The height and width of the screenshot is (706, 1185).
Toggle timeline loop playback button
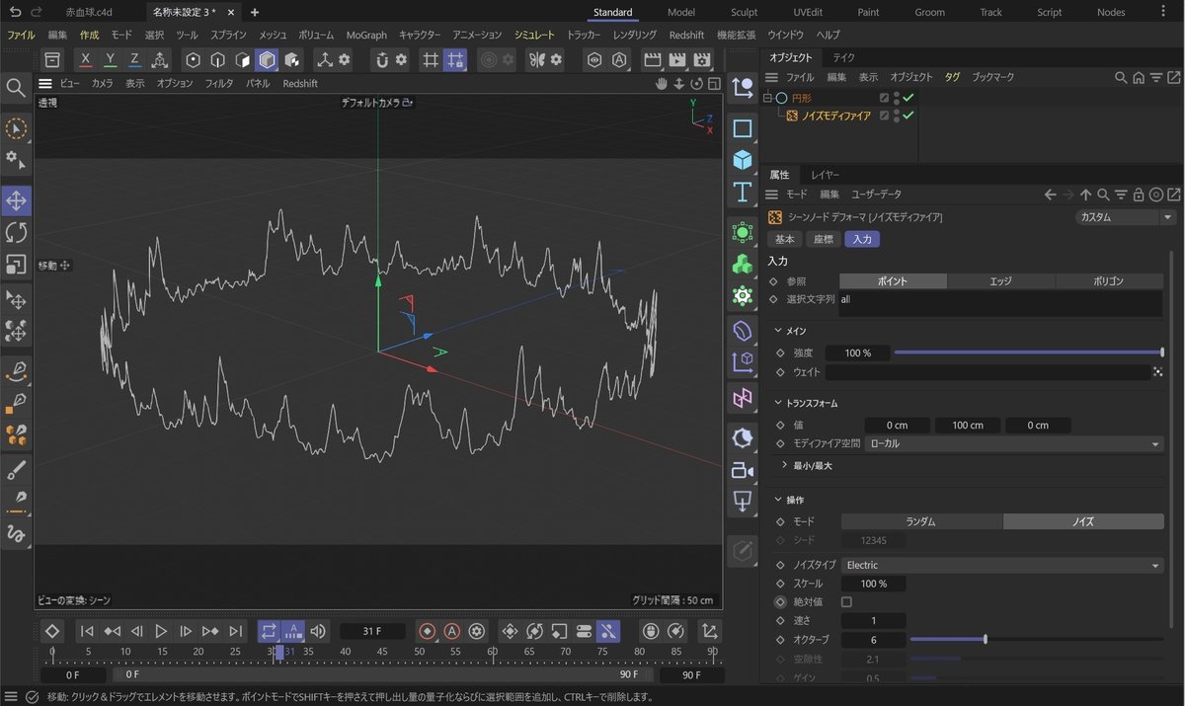click(269, 631)
